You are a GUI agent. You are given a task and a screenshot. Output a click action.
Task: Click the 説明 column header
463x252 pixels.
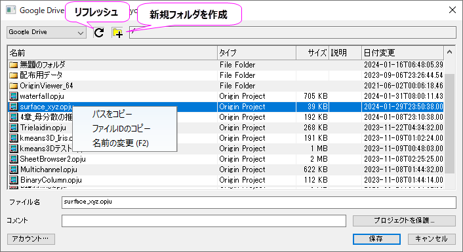(345, 53)
